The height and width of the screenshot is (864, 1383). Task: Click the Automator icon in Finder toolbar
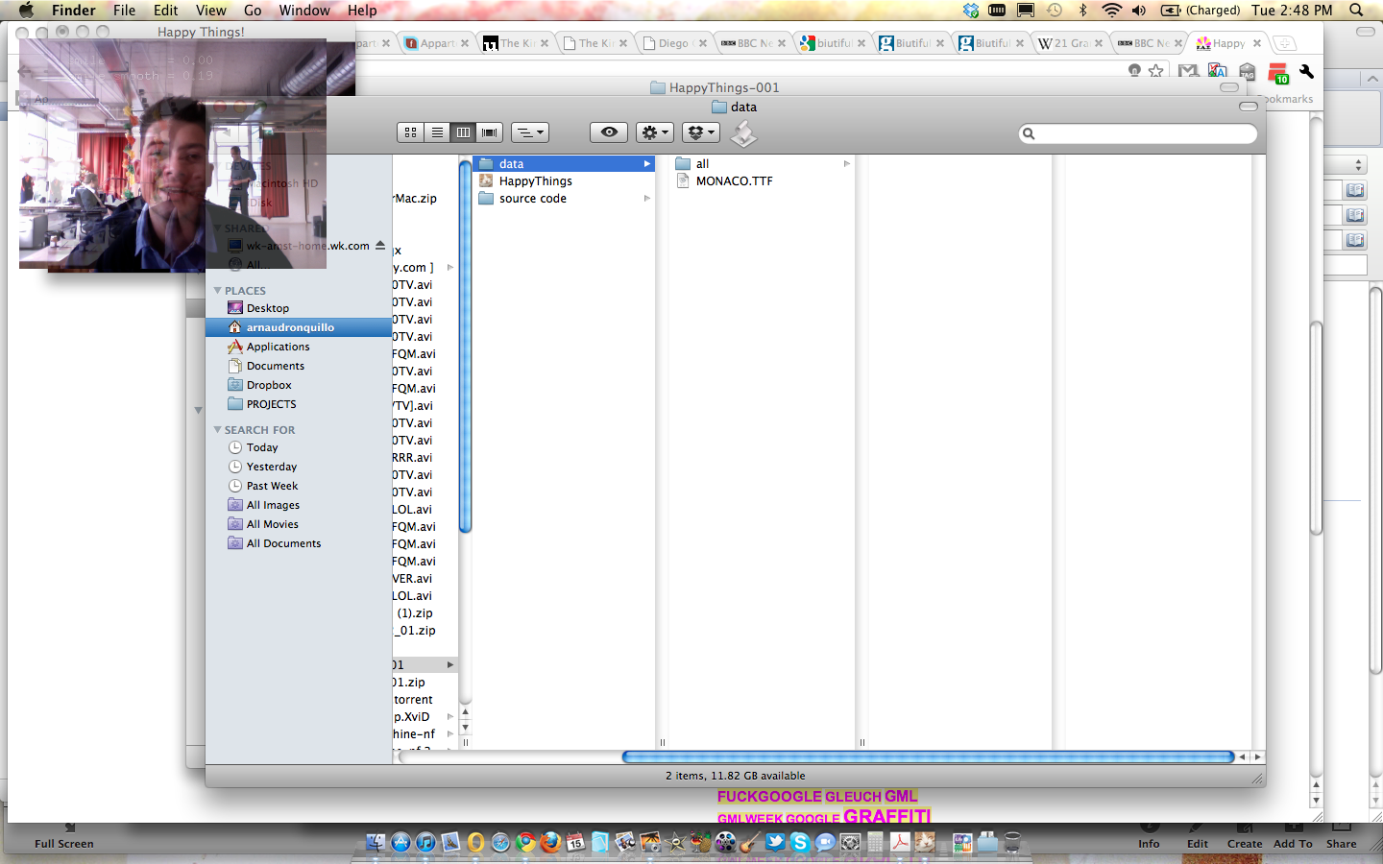(x=743, y=134)
